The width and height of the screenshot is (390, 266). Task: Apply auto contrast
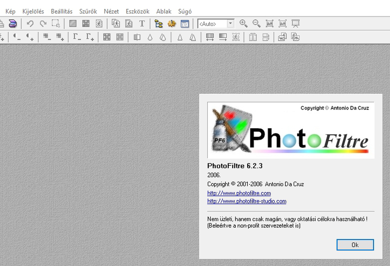point(120,37)
